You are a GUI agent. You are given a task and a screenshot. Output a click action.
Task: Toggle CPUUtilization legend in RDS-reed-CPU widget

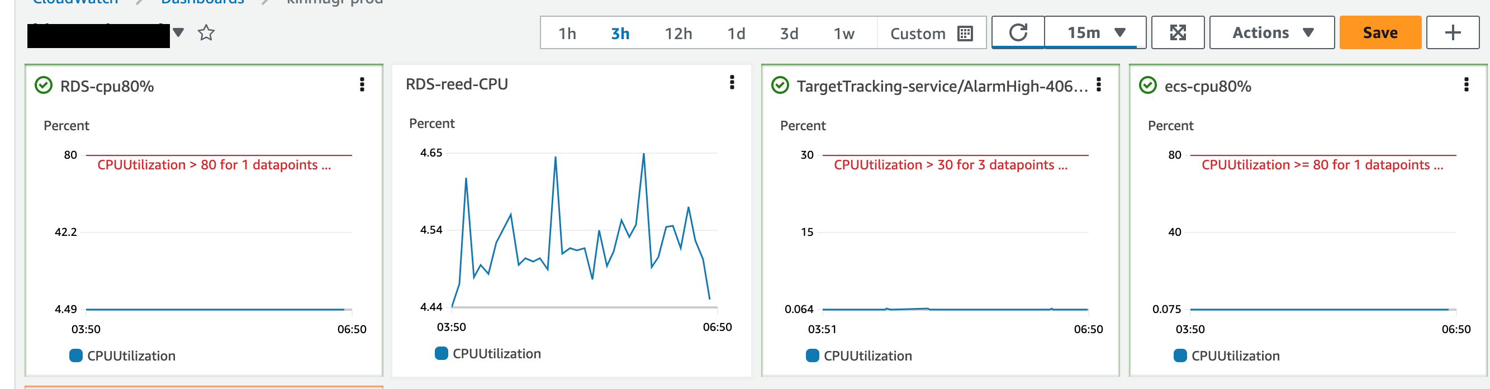point(487,353)
